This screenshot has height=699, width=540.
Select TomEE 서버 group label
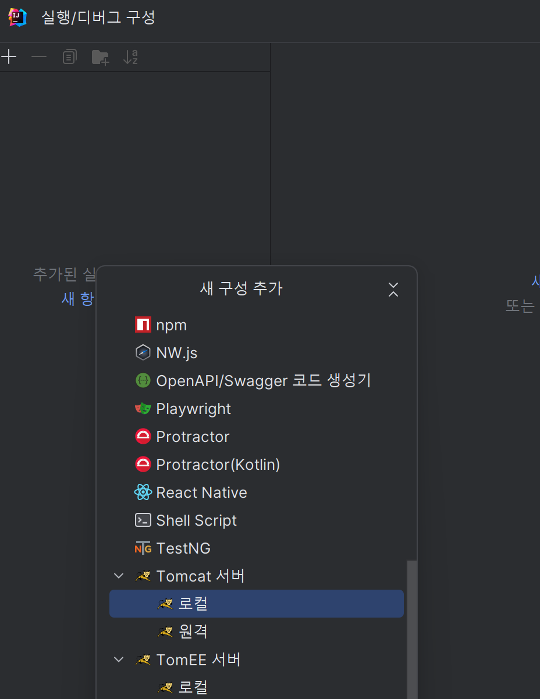tap(198, 660)
